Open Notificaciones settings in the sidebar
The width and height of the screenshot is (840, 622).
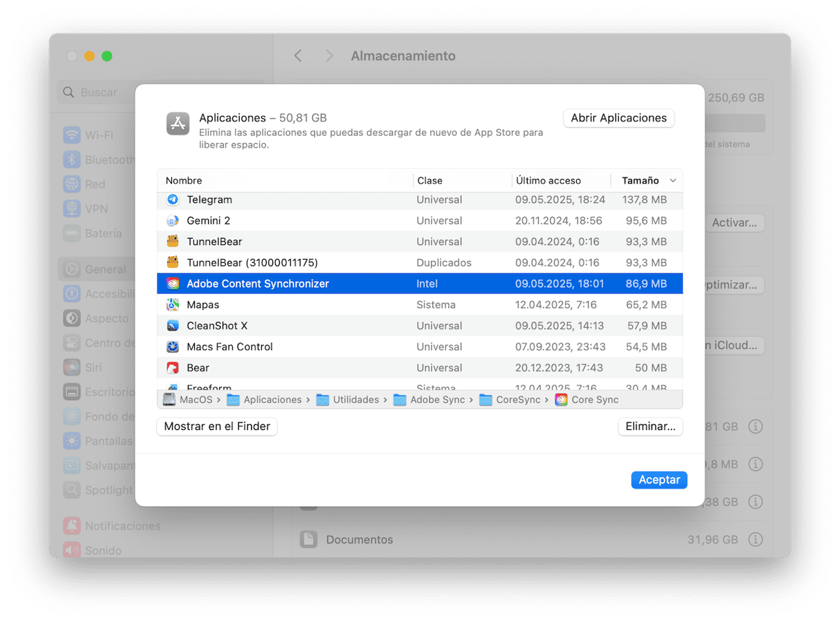coord(111,526)
